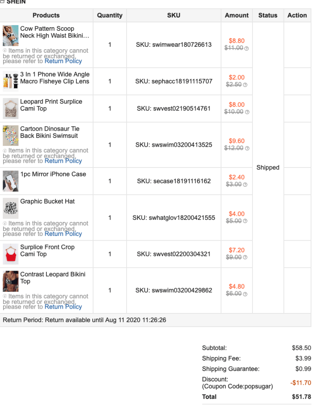Open Return Policy link under Cow Pattern Bikini
318x409 pixels.
tap(63, 61)
